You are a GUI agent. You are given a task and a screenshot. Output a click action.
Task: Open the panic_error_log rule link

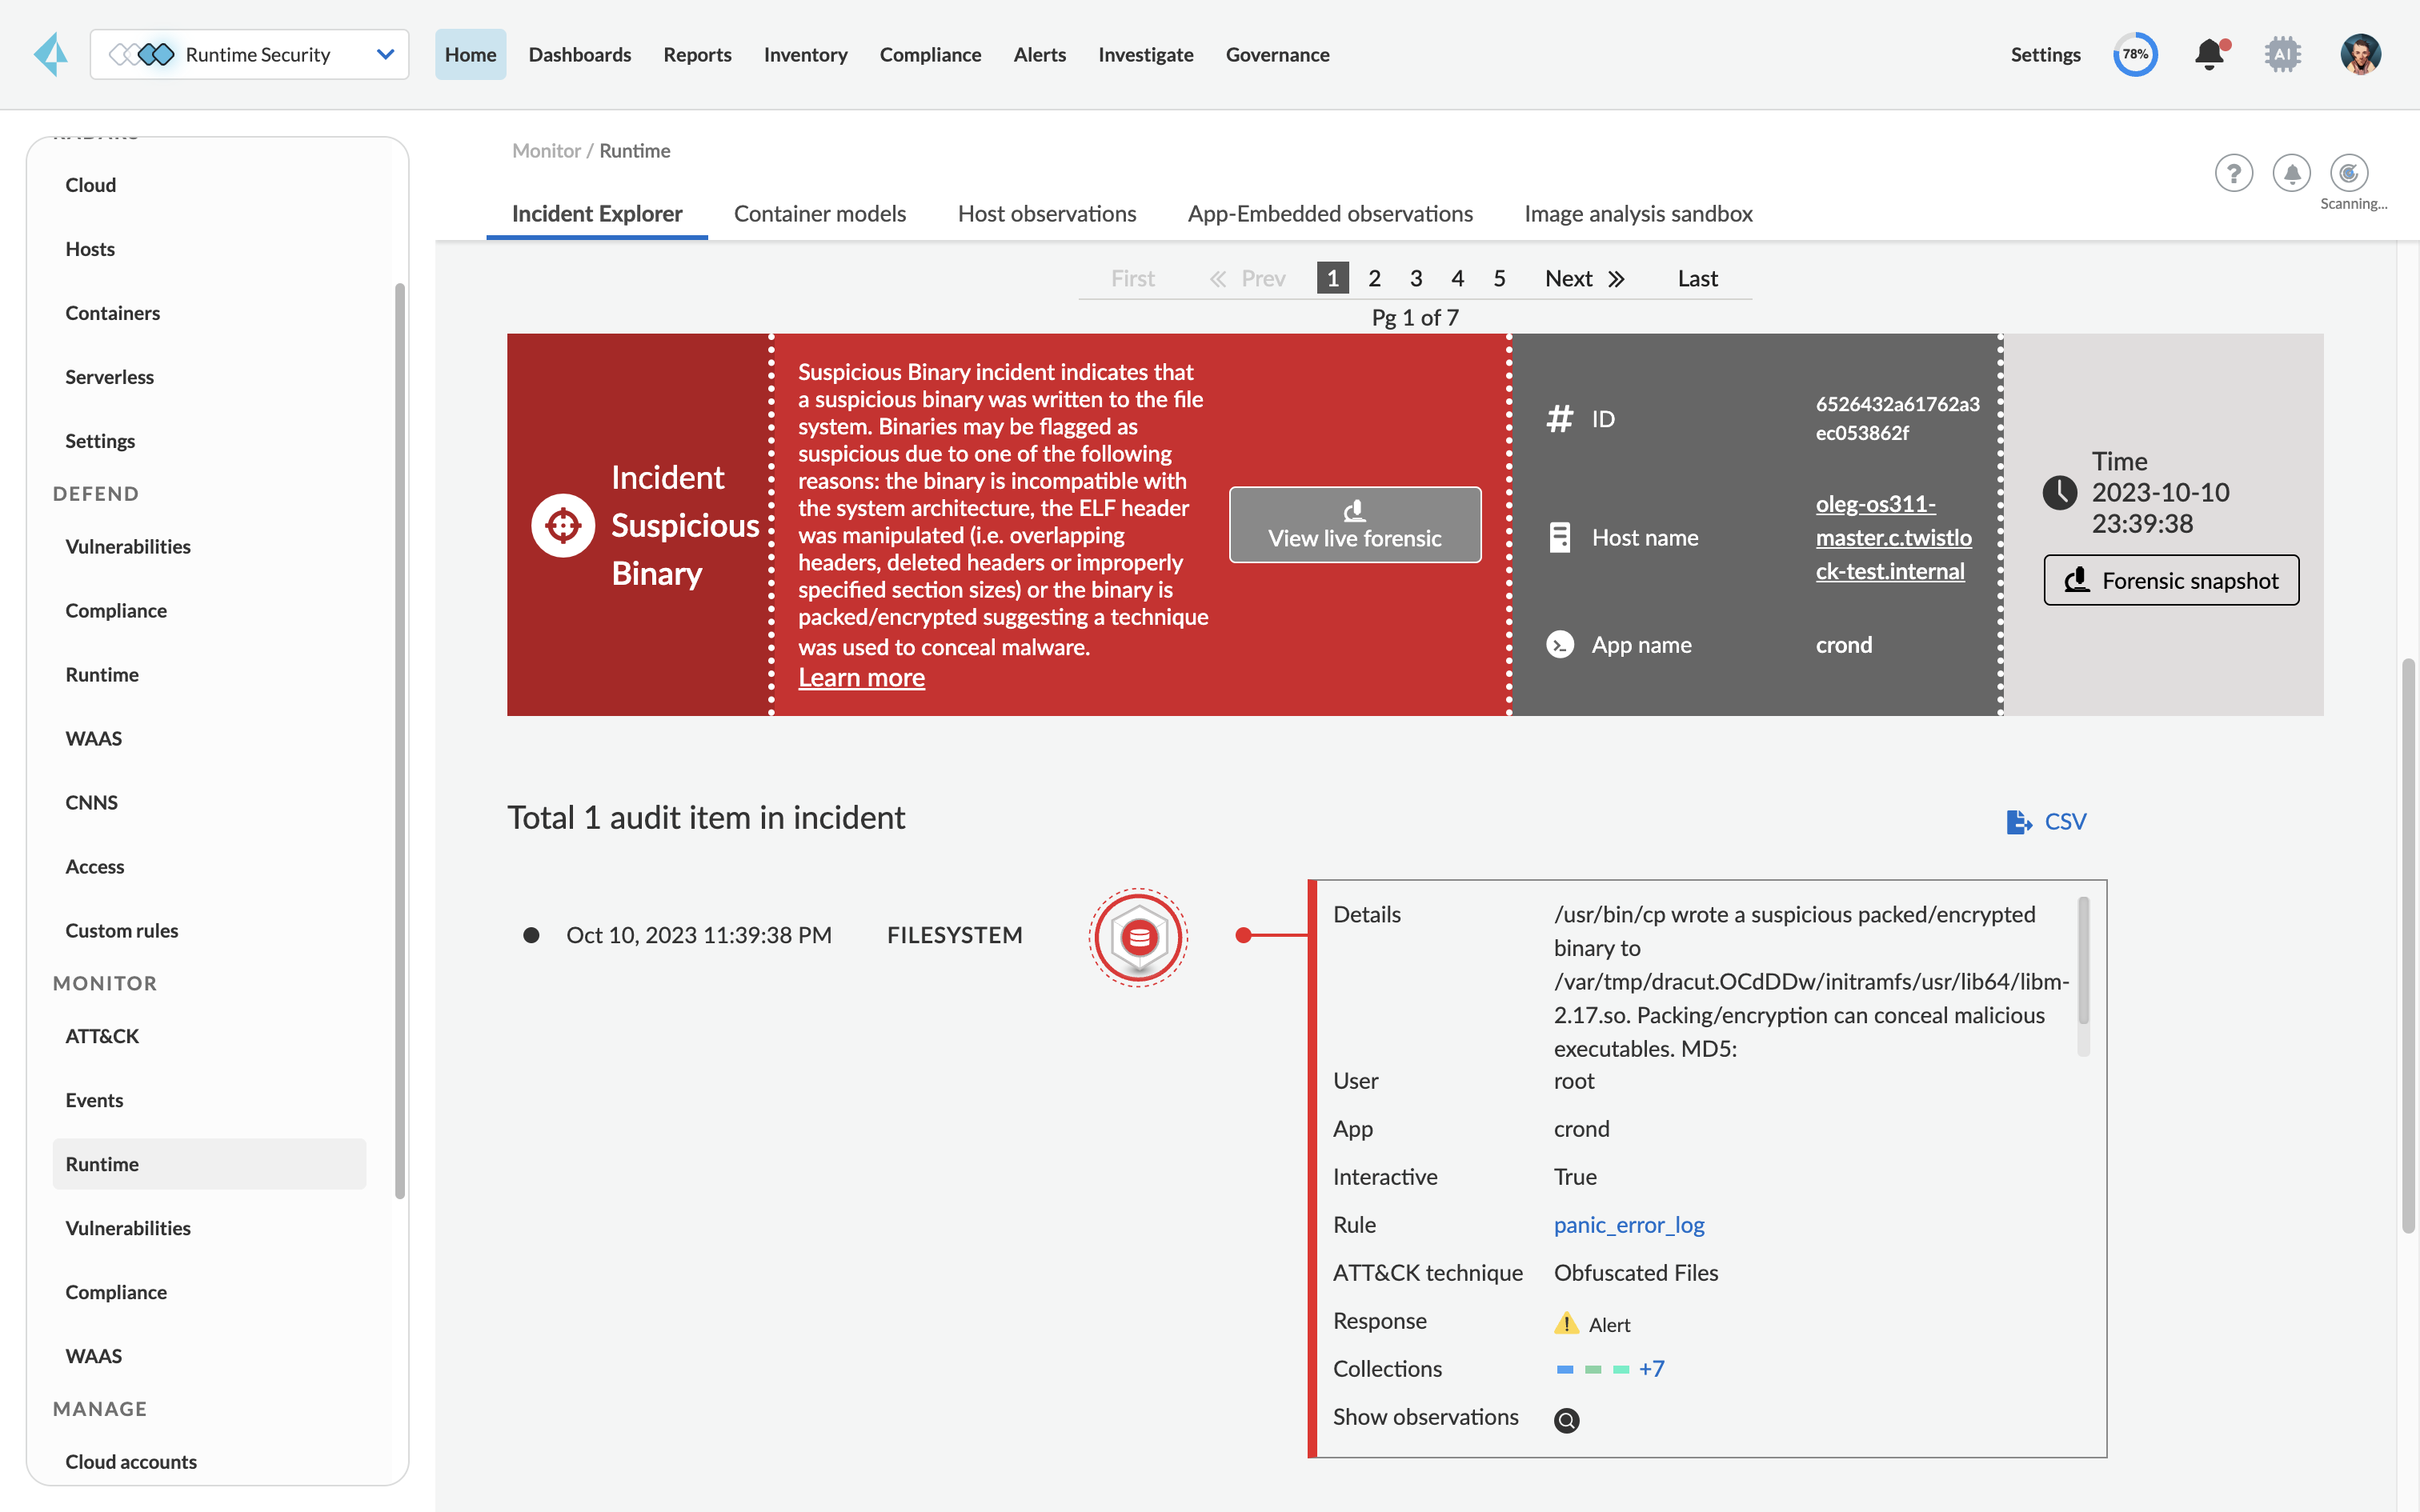pyautogui.click(x=1628, y=1224)
